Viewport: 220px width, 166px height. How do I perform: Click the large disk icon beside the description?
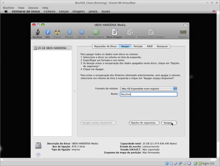pyautogui.click(x=38, y=145)
